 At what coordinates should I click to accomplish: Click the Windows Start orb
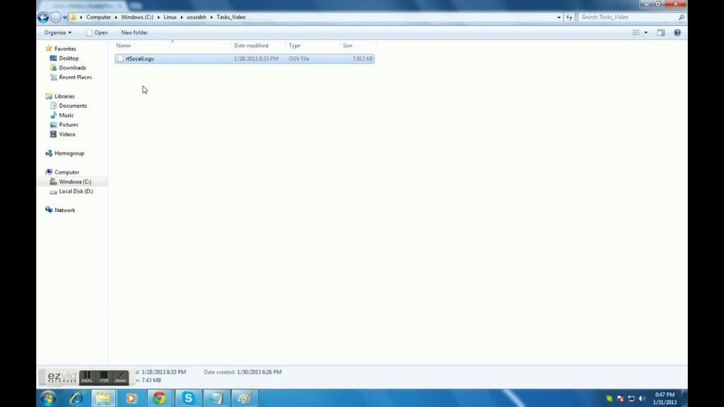[48, 399]
